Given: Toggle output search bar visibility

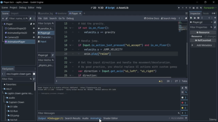Looking at the screenshot, I should (x=186, y=92).
